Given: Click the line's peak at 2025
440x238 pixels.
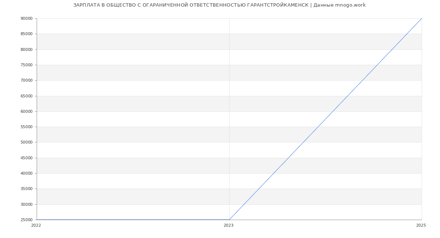Looking at the screenshot, I should [422, 18].
